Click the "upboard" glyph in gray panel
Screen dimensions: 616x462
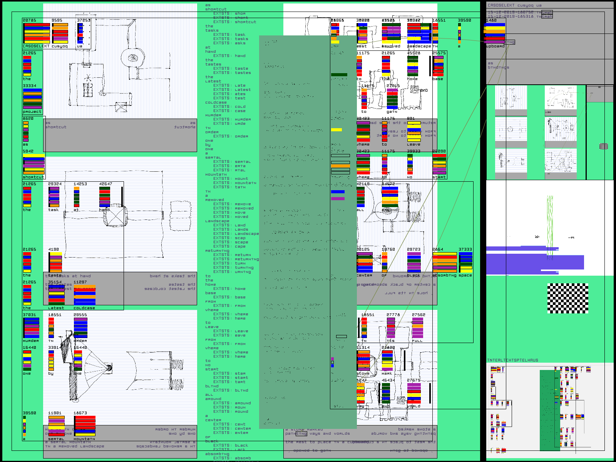click(x=495, y=34)
